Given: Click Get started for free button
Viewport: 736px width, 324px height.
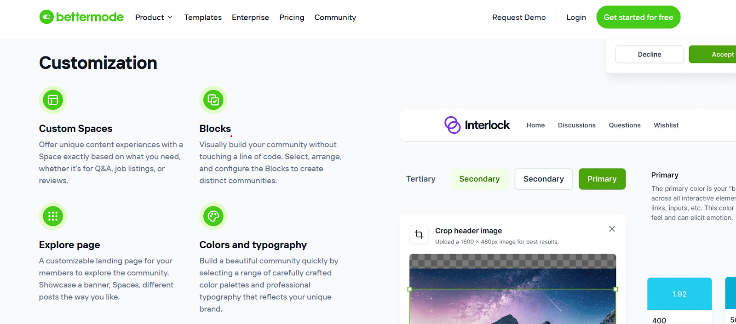Looking at the screenshot, I should [638, 17].
